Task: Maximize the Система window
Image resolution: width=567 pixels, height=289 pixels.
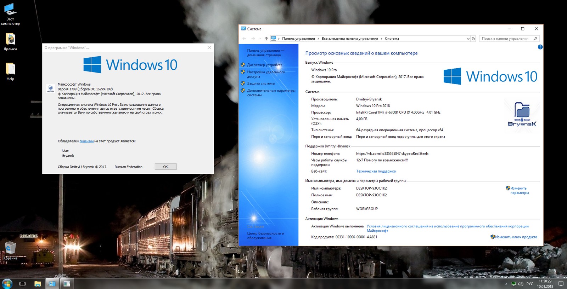Action: pos(522,29)
